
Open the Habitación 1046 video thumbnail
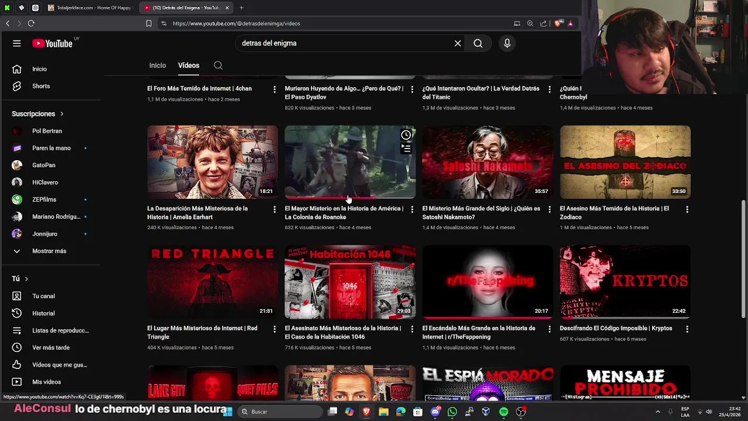pyautogui.click(x=350, y=282)
